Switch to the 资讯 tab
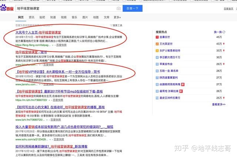Image resolution: width=237 pixels, height=158 pixels. click(31, 17)
